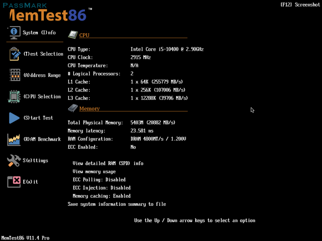Click the L1 Cache value 1 x 64K
This screenshot has width=322, height=241.
156,82
